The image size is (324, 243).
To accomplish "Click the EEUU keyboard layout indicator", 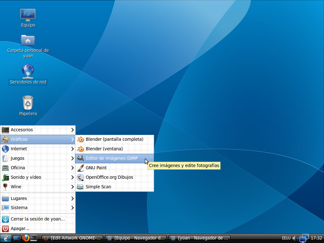I will click(286, 238).
